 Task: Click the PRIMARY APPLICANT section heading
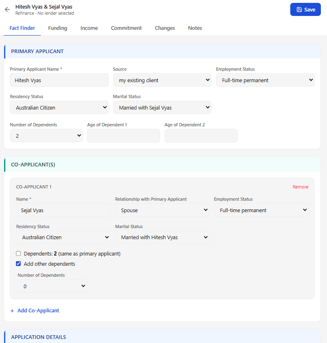(x=37, y=51)
